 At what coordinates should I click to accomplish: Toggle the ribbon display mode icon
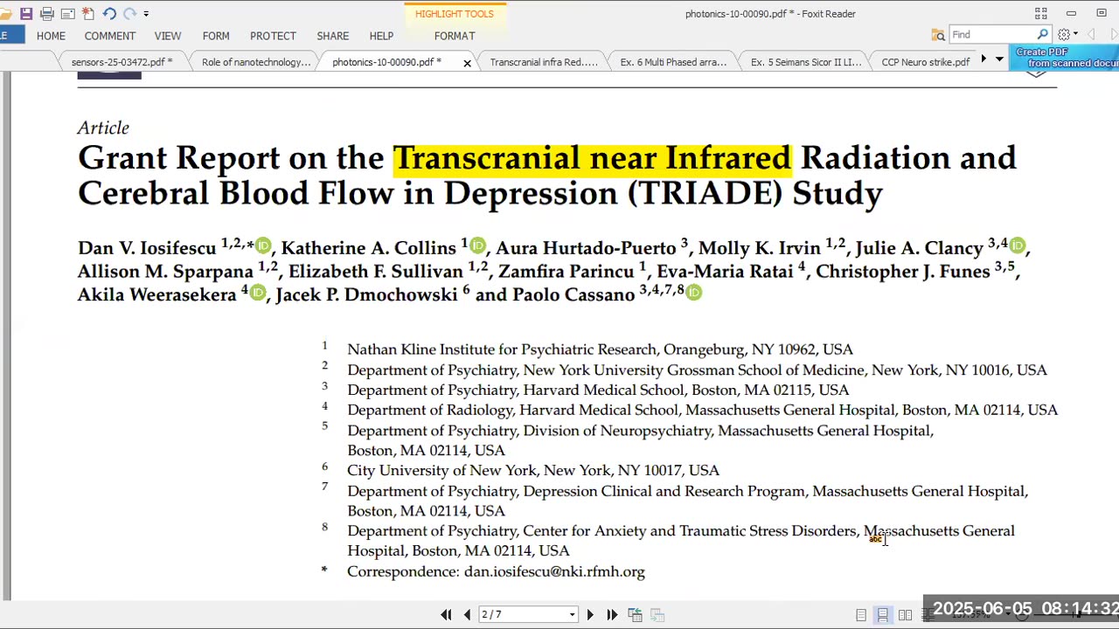[1040, 14]
